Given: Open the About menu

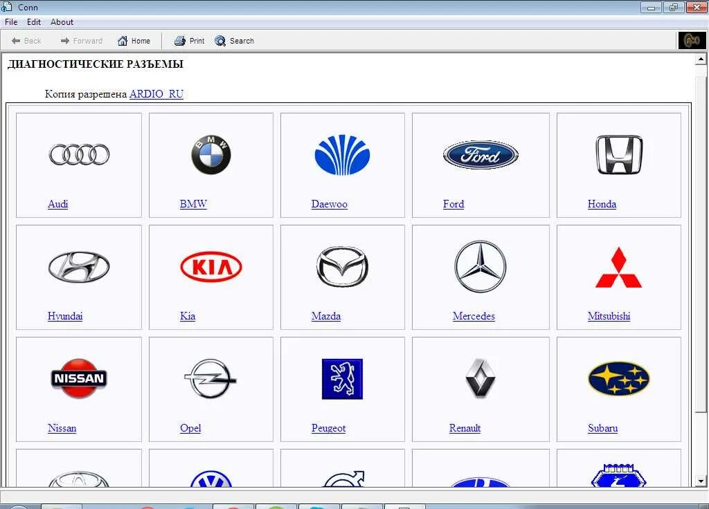Looking at the screenshot, I should (x=62, y=22).
